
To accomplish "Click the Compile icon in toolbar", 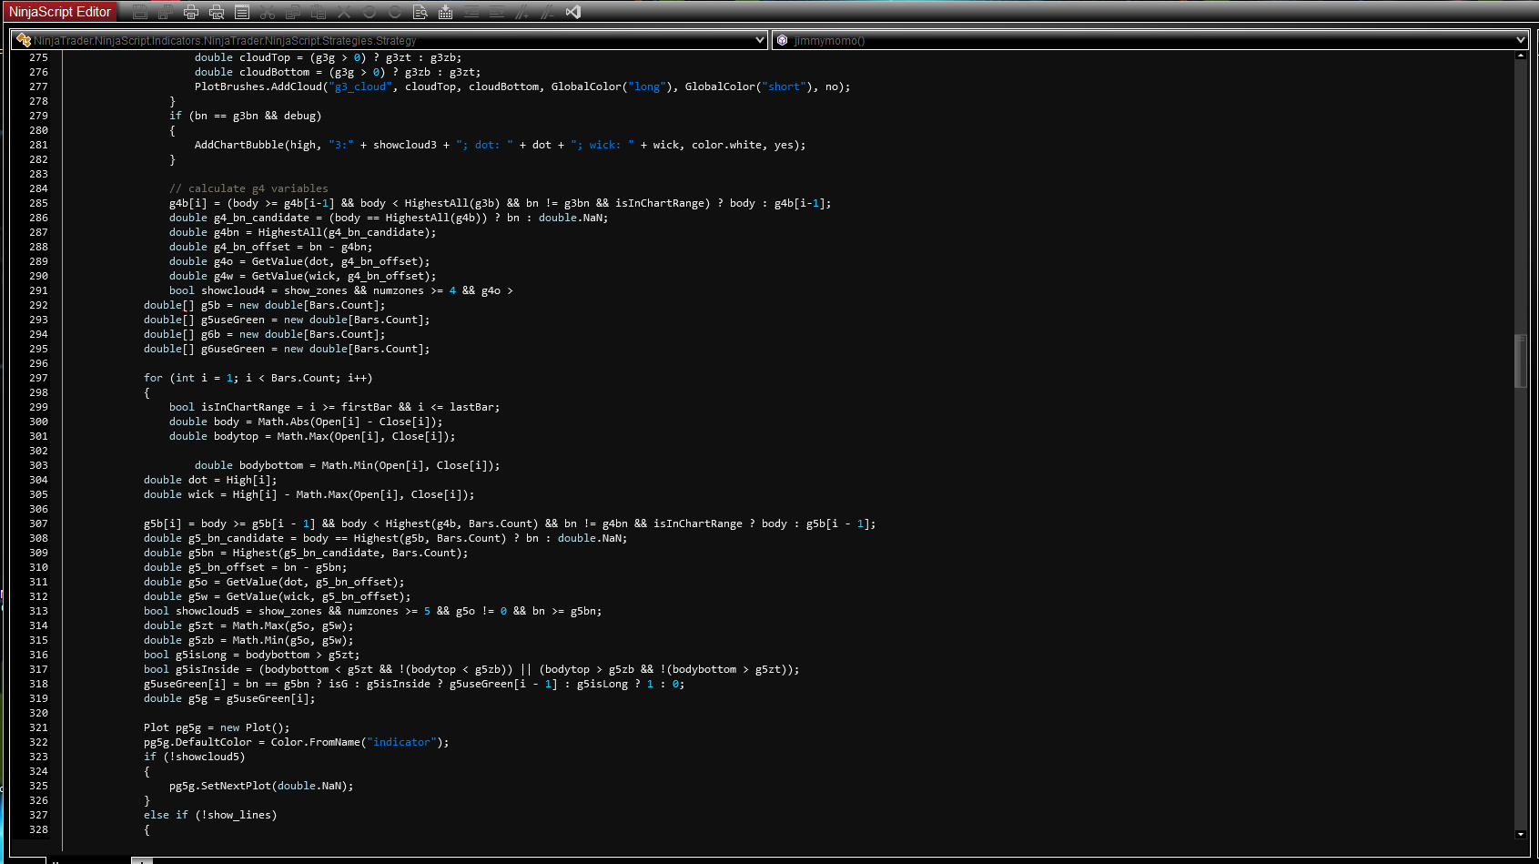I will coord(446,12).
